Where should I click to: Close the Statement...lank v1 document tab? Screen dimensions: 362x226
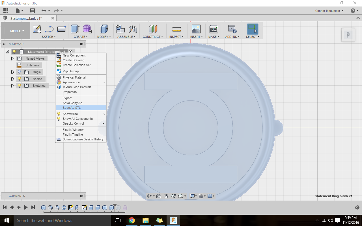[x=52, y=18]
